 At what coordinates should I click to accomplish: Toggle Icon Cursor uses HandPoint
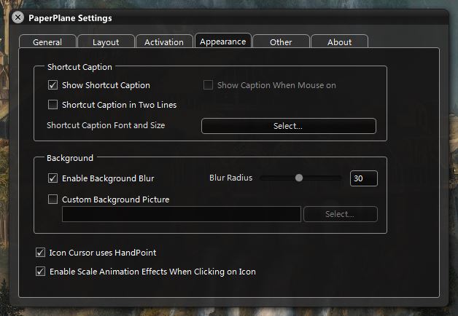(40, 253)
